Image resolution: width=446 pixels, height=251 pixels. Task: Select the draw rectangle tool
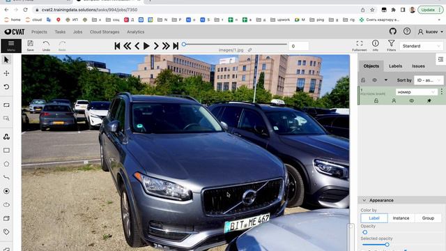pos(6,151)
